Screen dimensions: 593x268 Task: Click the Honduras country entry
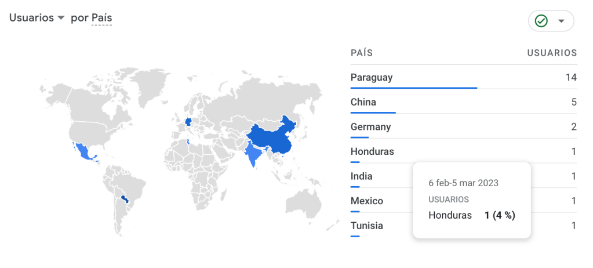coord(372,152)
